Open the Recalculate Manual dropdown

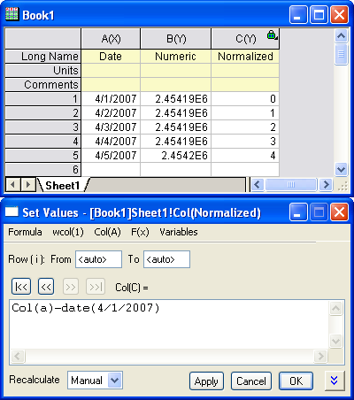tap(115, 380)
